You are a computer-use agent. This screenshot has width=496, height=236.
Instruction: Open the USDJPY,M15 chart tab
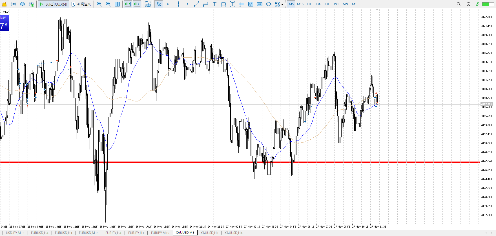[15, 233]
